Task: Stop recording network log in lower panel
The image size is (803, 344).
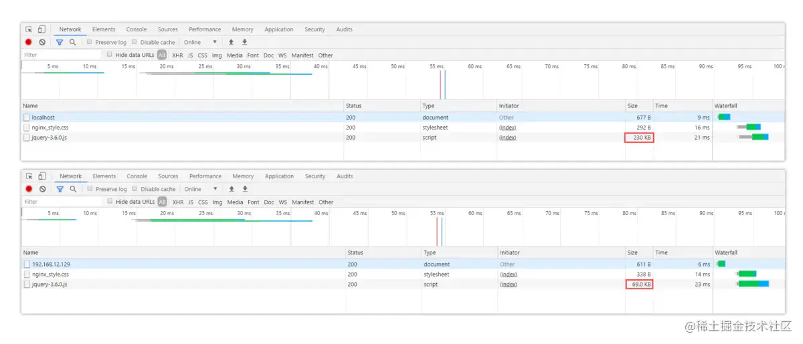Action: (29, 189)
